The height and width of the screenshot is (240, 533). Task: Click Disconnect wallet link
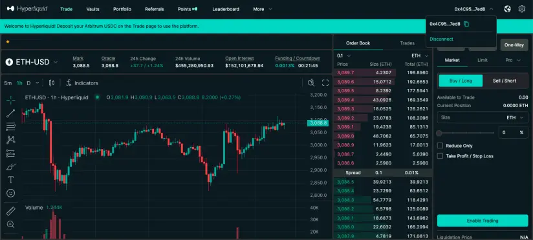[441, 39]
